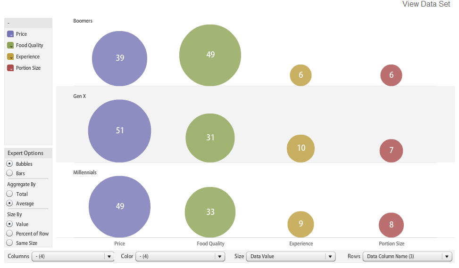Image resolution: width=459 pixels, height=268 pixels.
Task: Click the Food Quality column axis label
Action: (x=210, y=244)
